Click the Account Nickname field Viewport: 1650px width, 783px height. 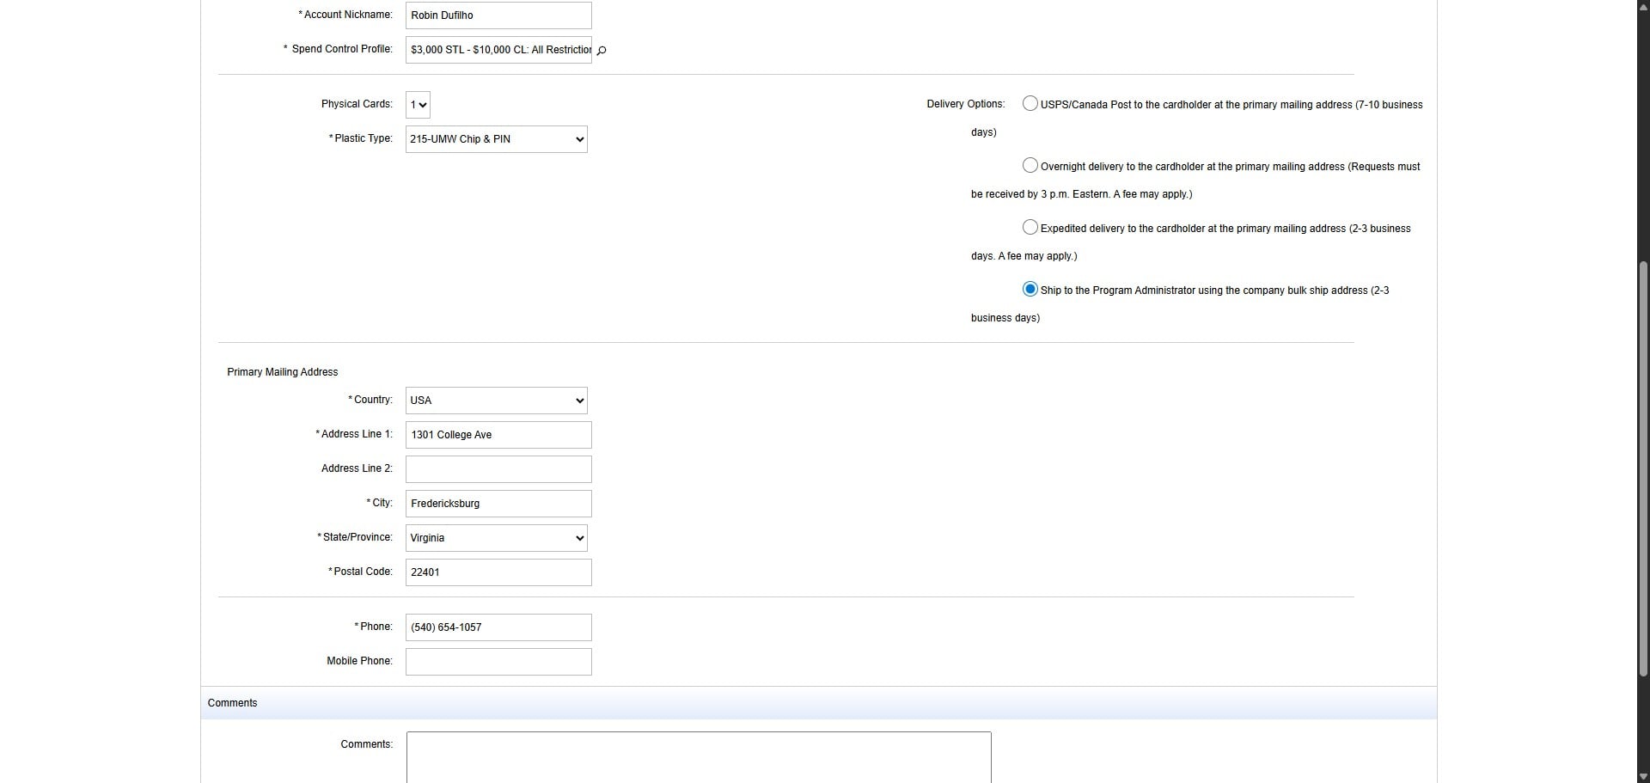[498, 15]
